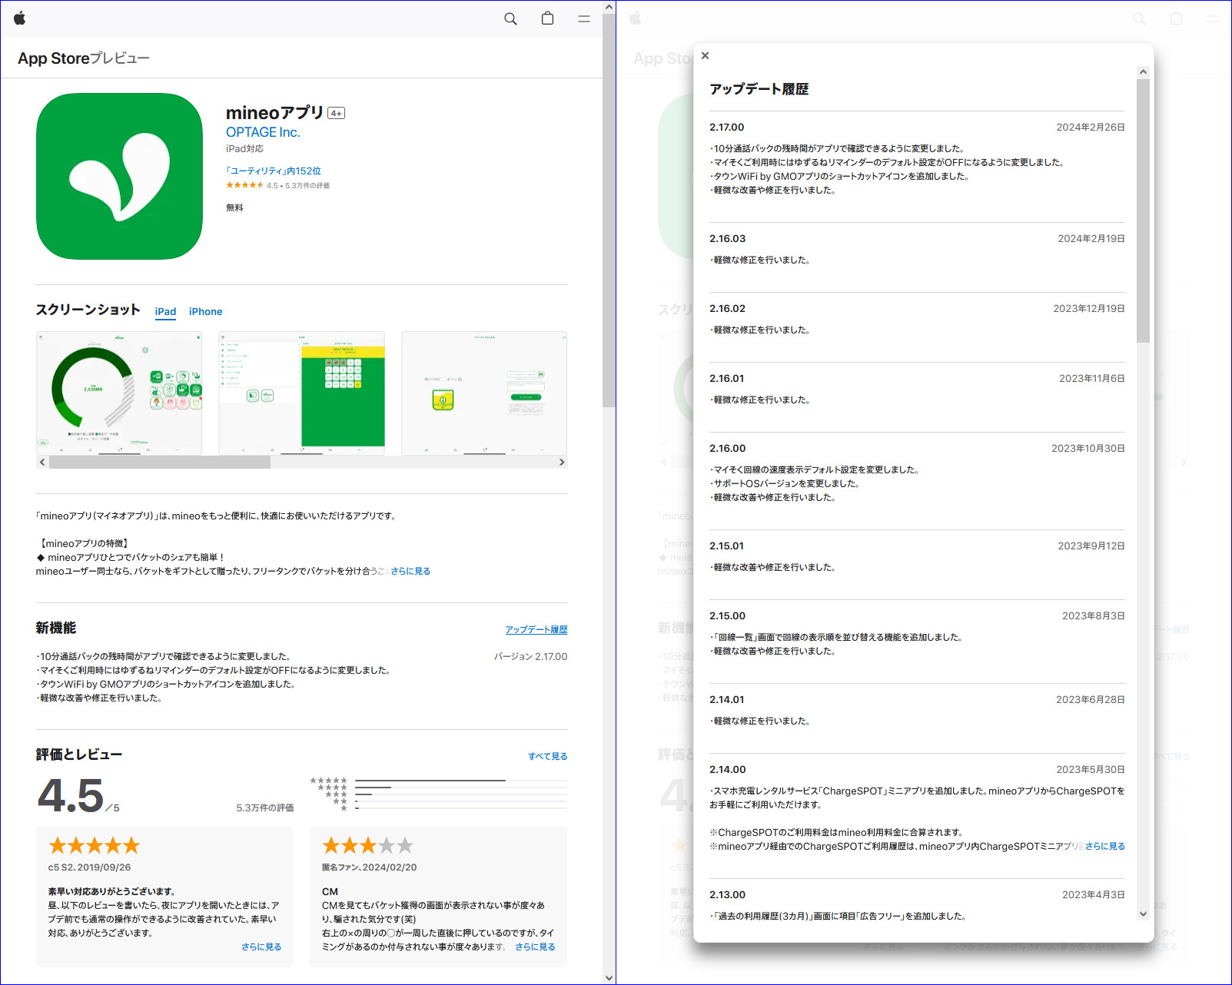Expand app description with さらに見る
1232x985 pixels.
pyautogui.click(x=410, y=571)
